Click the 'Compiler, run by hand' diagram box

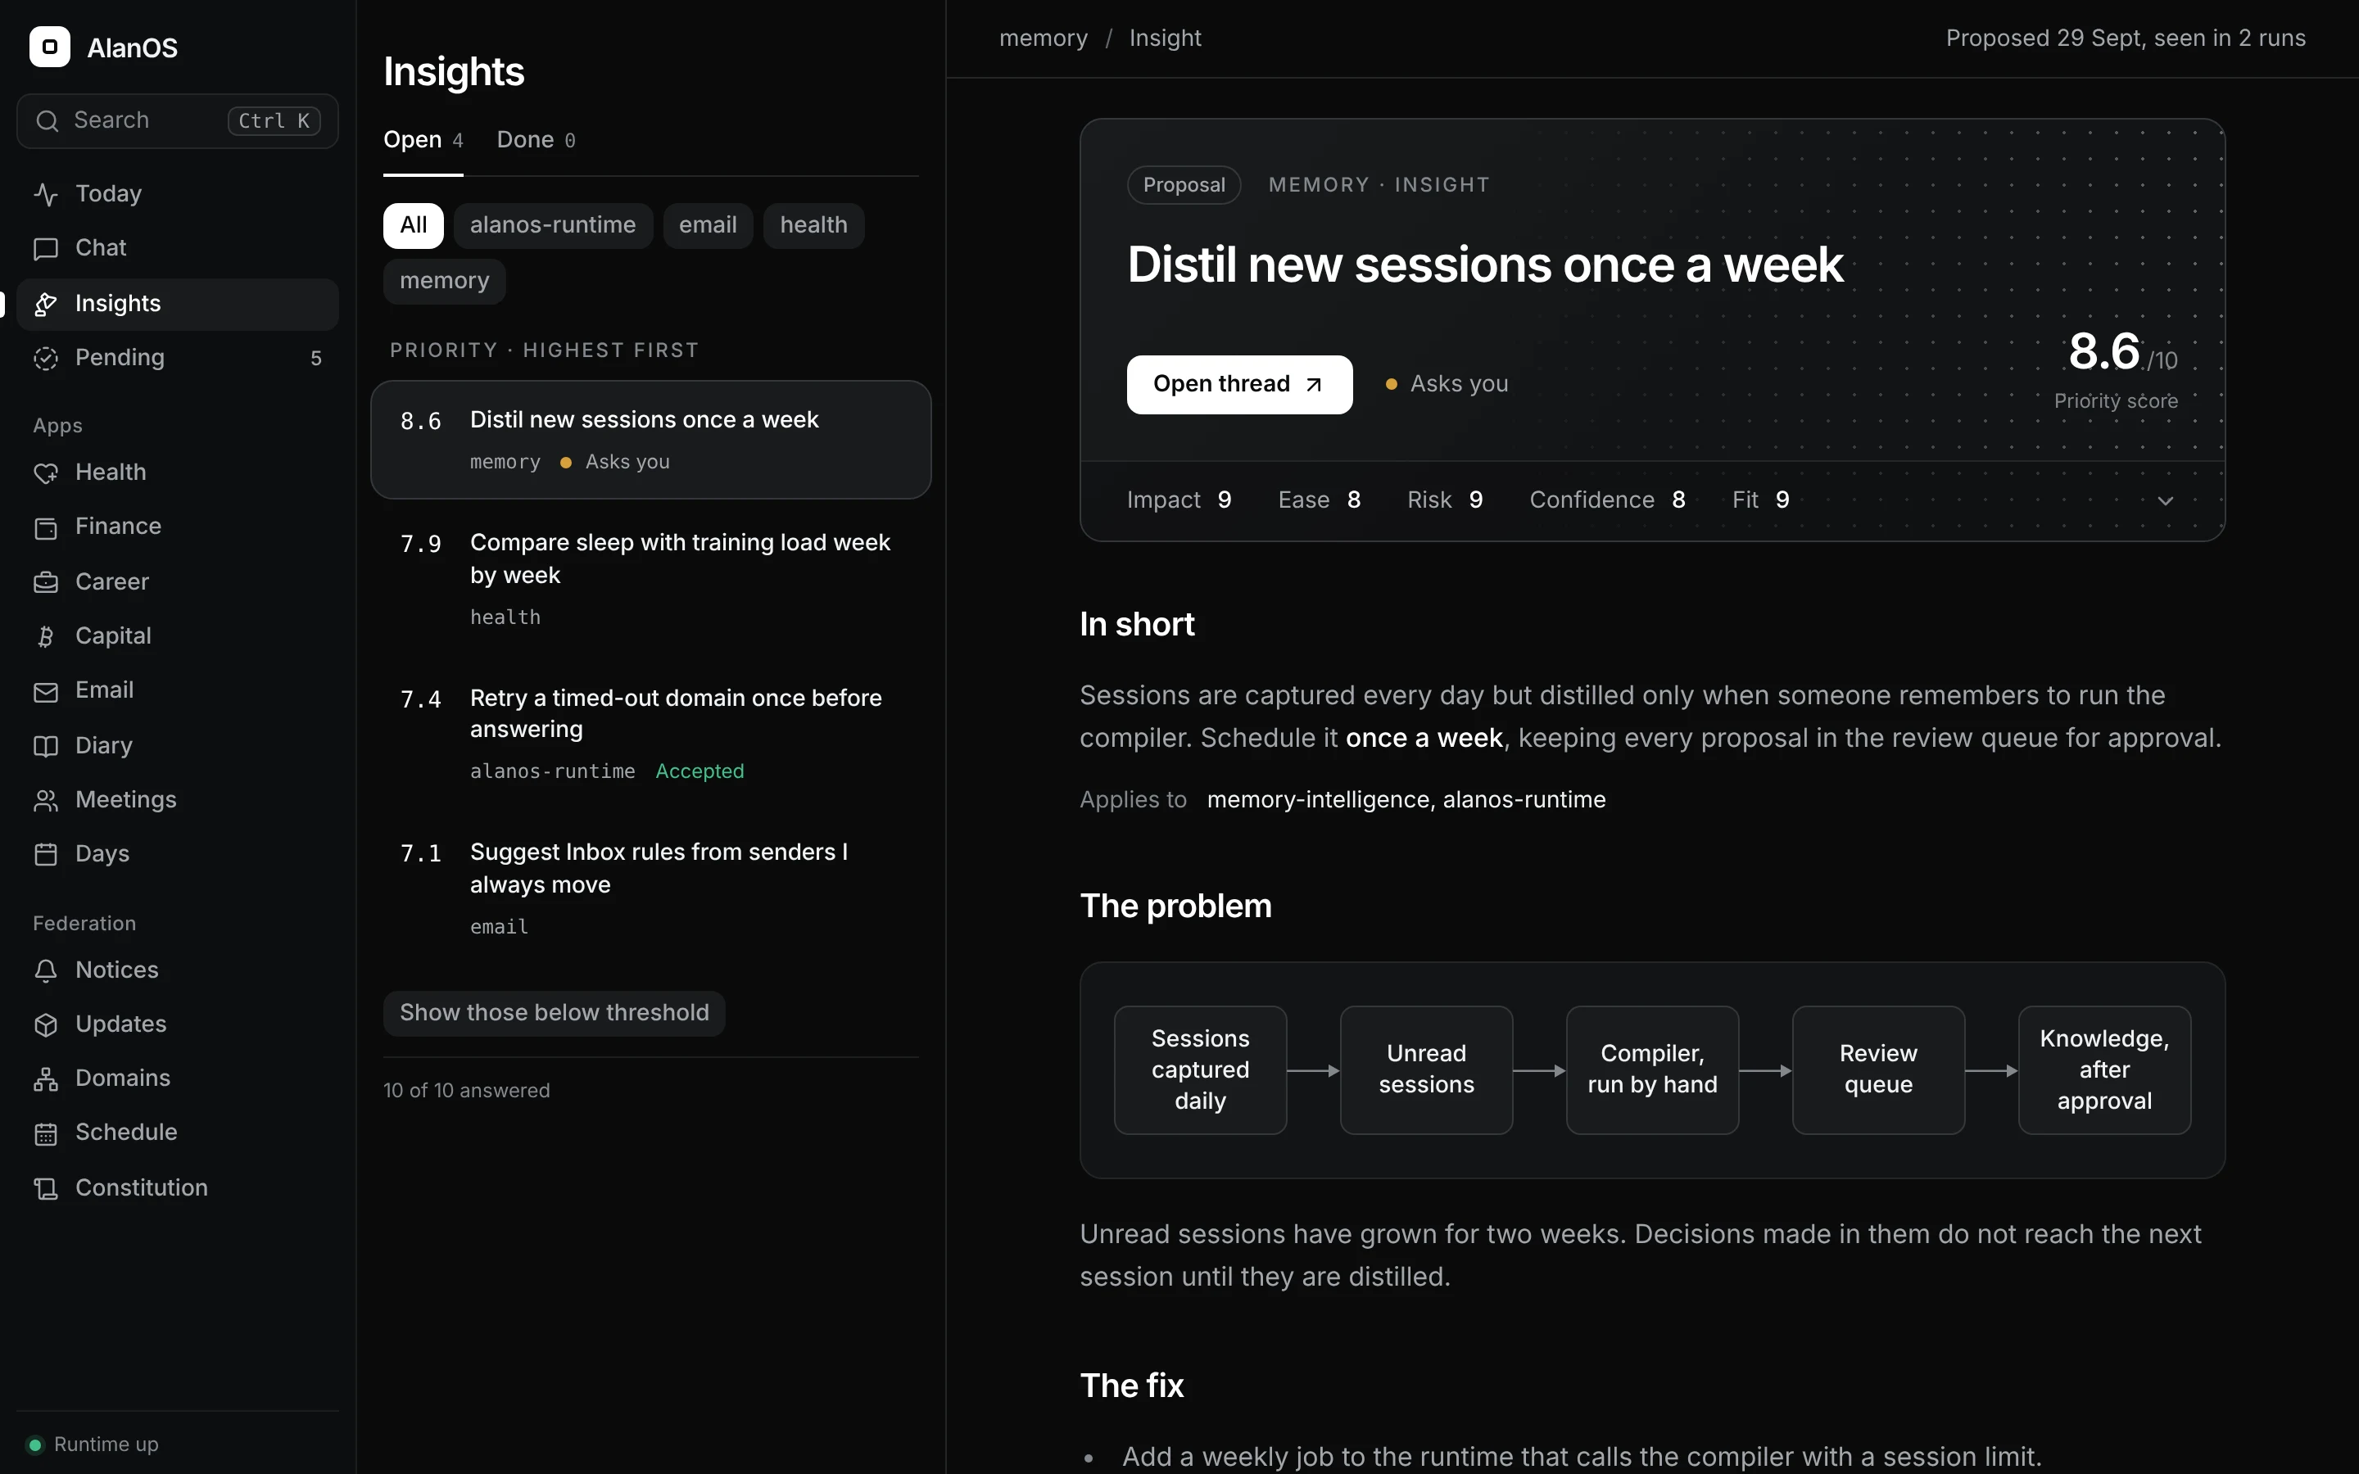click(x=1652, y=1069)
